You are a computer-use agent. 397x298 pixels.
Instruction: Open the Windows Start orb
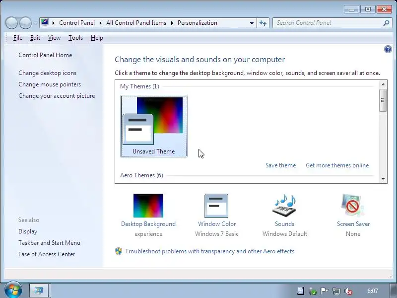pos(13,290)
